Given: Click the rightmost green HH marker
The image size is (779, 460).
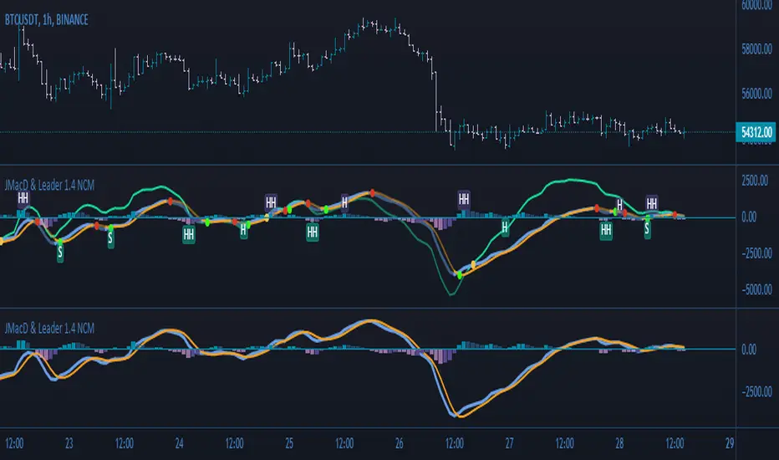Looking at the screenshot, I should coord(606,229).
